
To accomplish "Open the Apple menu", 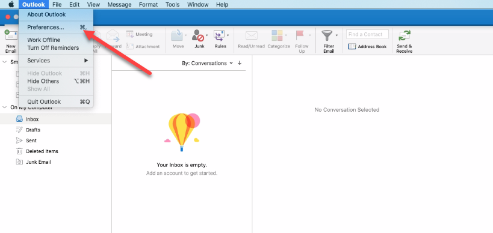I will tap(11, 4).
